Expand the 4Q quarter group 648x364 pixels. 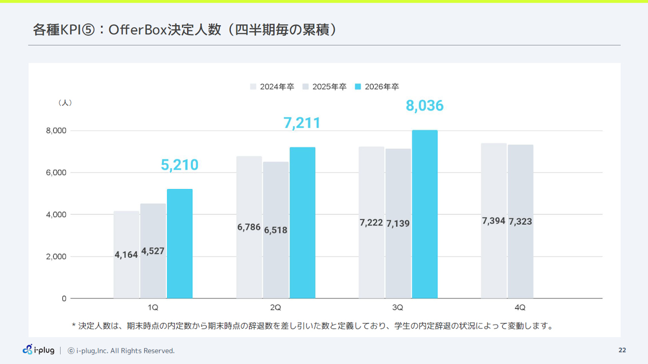(x=520, y=307)
